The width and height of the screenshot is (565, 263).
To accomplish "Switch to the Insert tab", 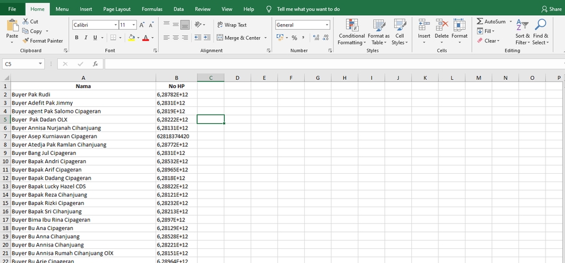I will click(x=86, y=9).
